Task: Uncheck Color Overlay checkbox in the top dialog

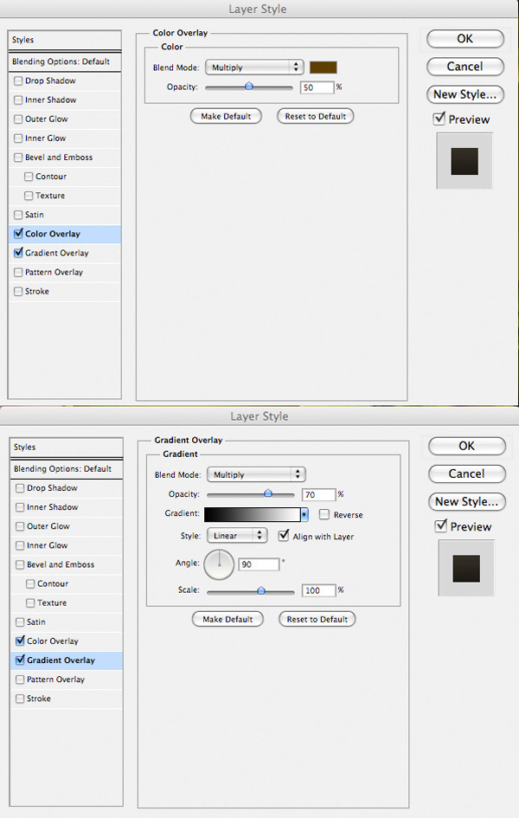Action: (x=18, y=234)
